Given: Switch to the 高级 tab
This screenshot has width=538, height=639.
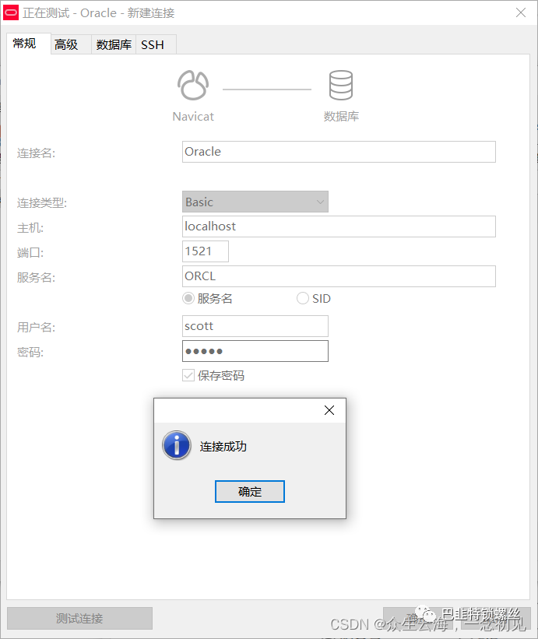Looking at the screenshot, I should (66, 45).
